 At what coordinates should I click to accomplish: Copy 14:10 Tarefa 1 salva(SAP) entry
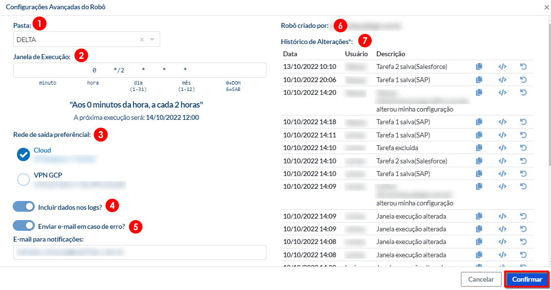click(479, 174)
